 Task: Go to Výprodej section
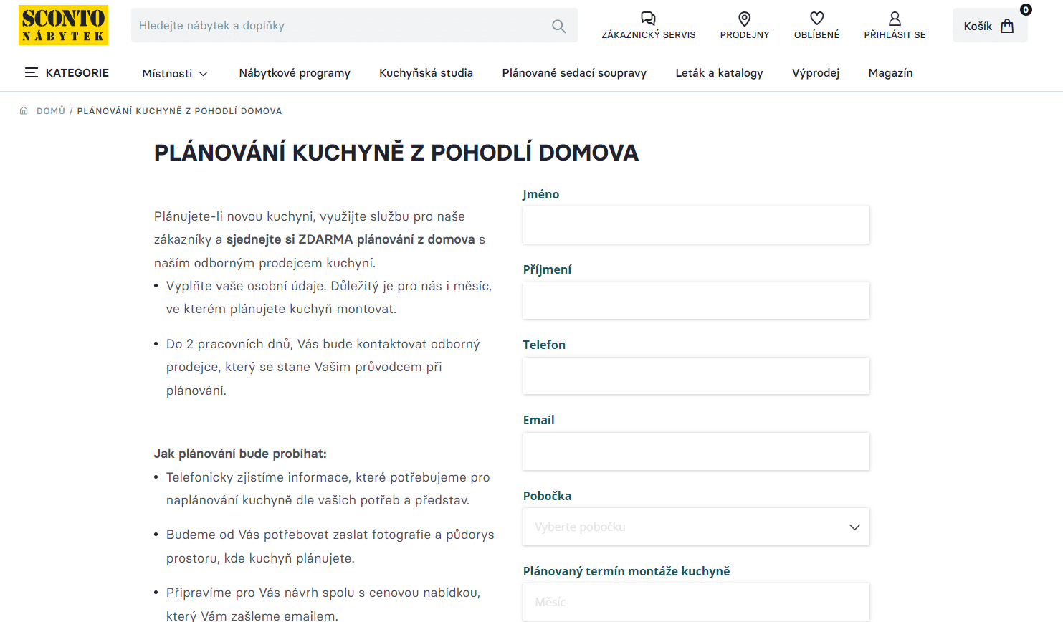816,73
